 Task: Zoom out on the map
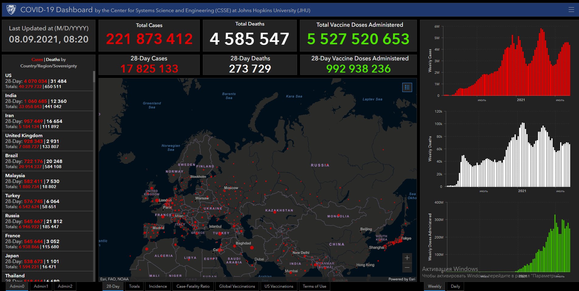407,268
